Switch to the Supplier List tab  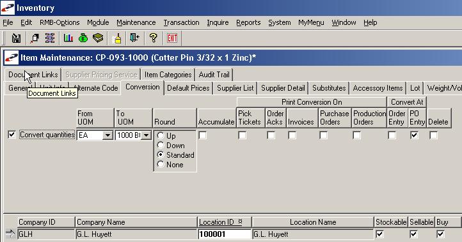click(235, 88)
